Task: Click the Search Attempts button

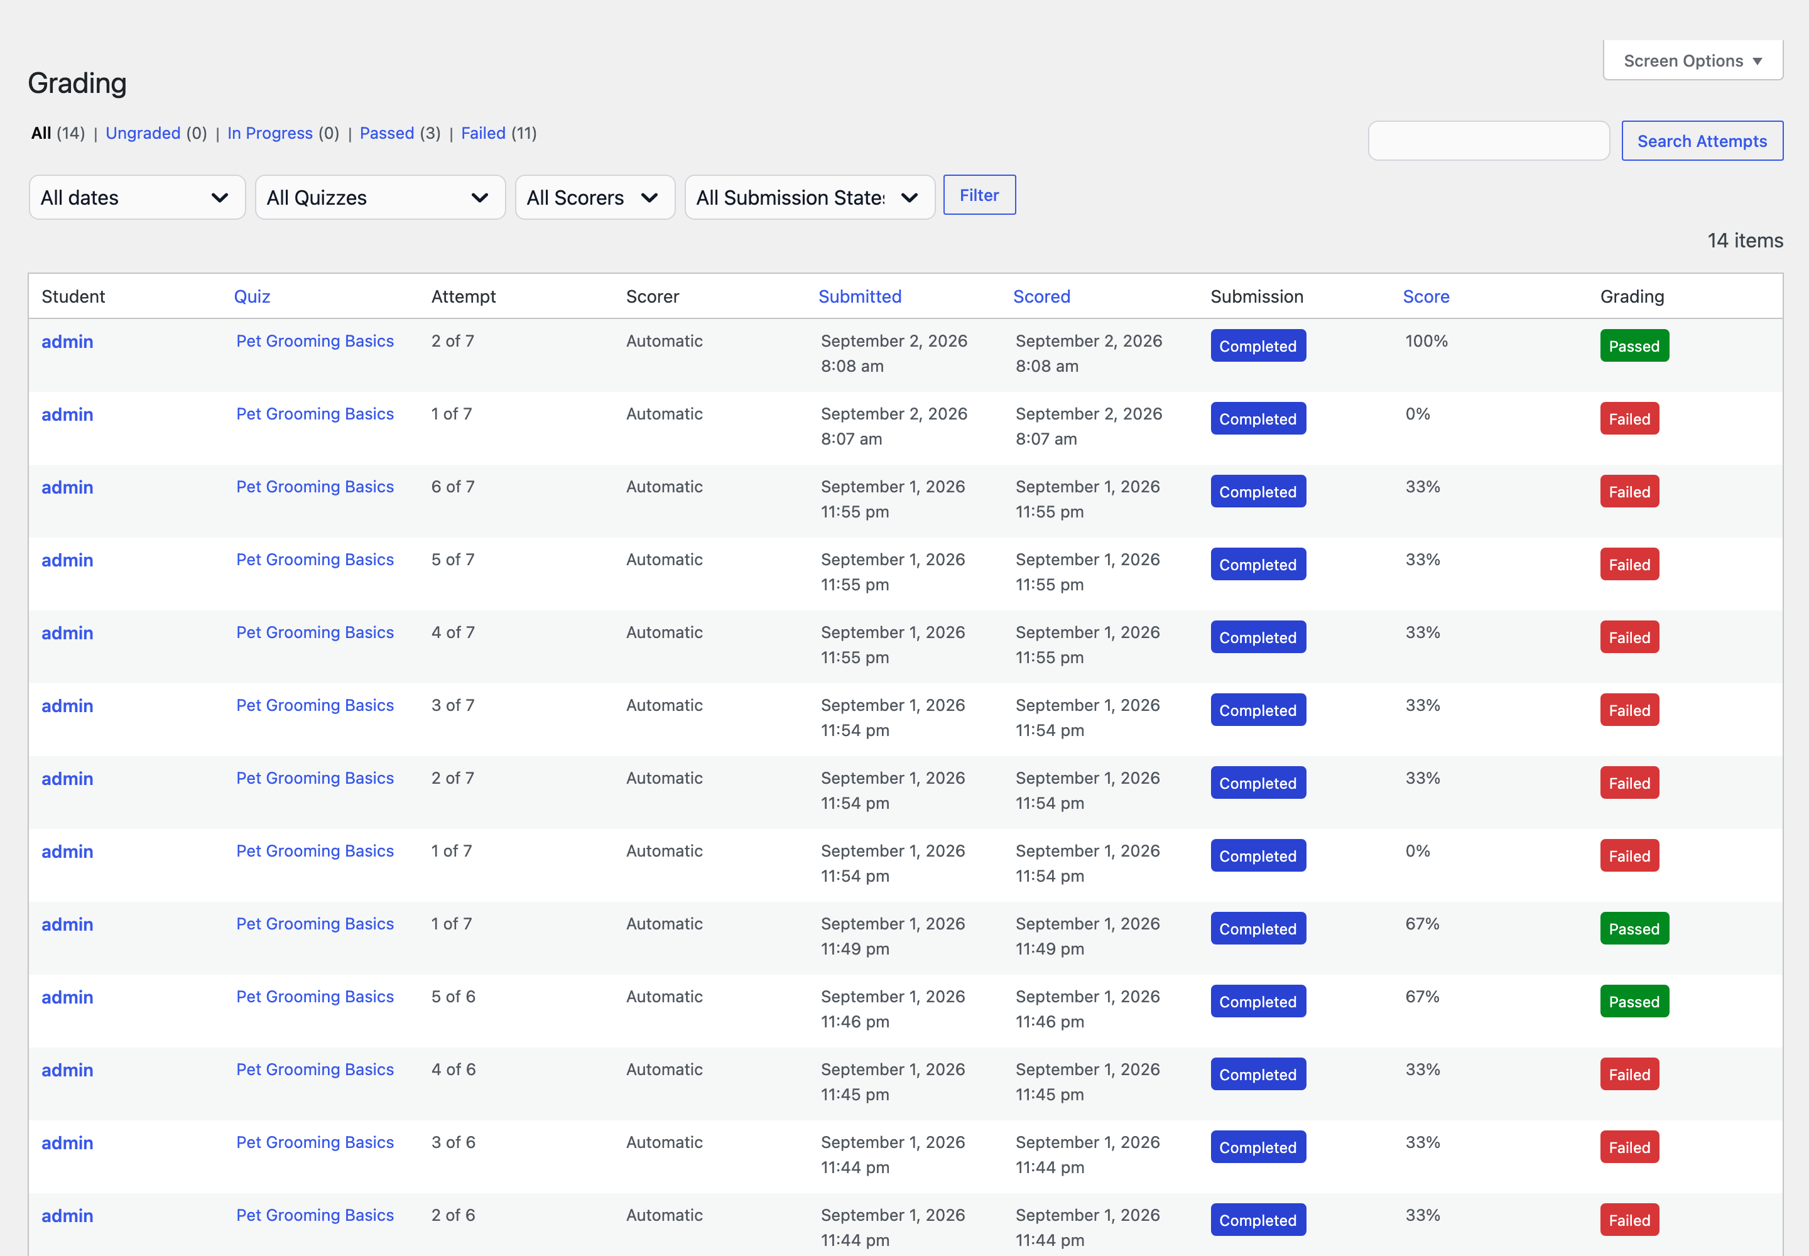Action: [1702, 141]
